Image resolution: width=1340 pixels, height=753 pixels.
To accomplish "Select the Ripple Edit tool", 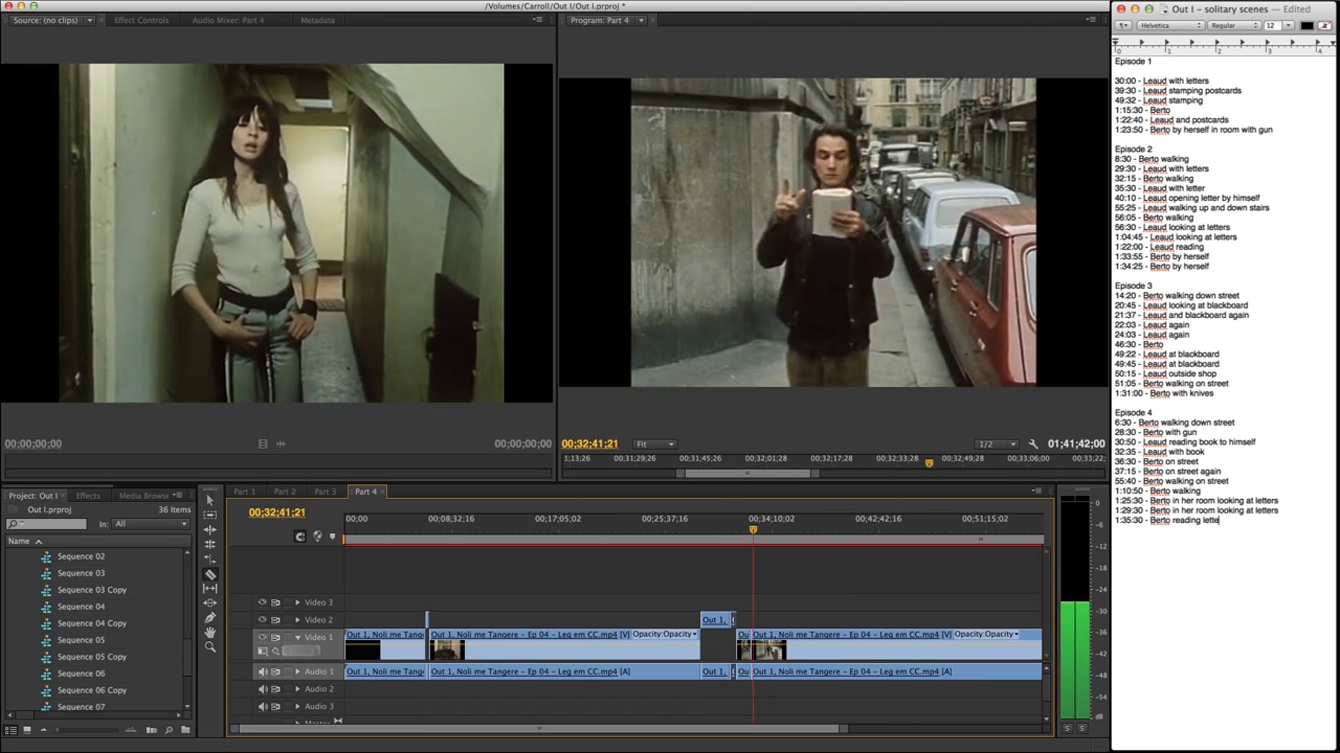I will point(210,529).
